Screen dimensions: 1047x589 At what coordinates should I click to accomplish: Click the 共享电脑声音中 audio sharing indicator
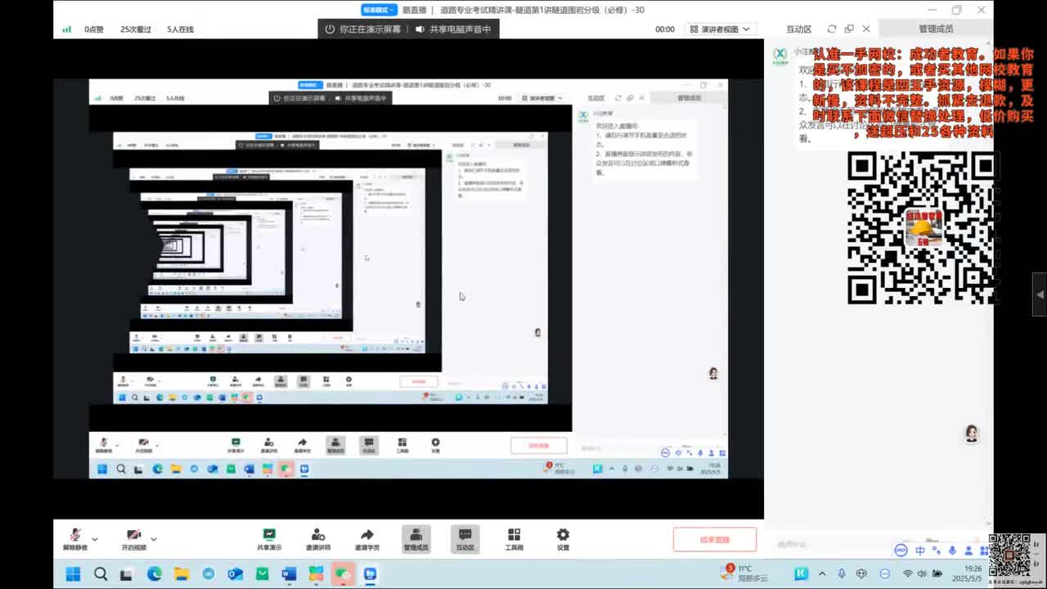pyautogui.click(x=453, y=29)
